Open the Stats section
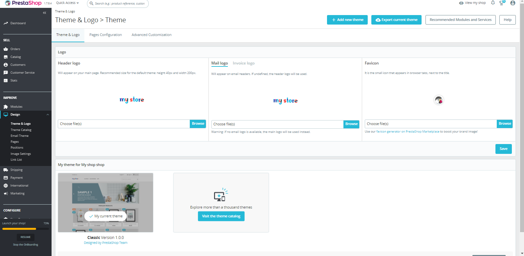Image resolution: width=524 pixels, height=256 pixels. (13, 81)
